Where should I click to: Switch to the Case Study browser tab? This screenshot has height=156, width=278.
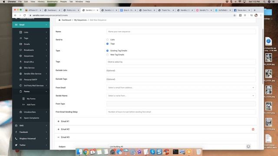[147, 10]
